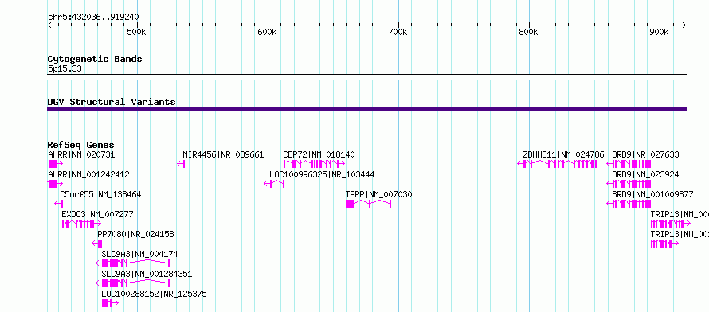Click the C5orf55 gene glyph
Image resolution: width=709 pixels, height=312 pixels.
click(58, 204)
